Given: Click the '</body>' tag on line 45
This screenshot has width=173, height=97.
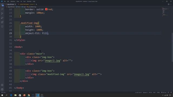Looking at the screenshot, I should 19,88.
